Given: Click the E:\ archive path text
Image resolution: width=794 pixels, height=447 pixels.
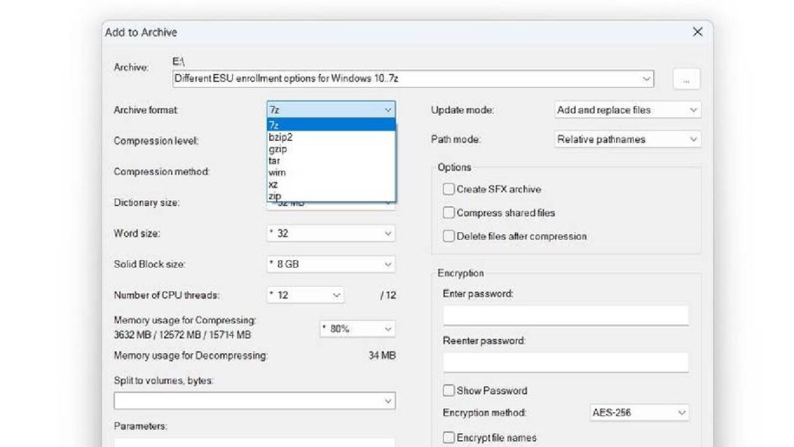Looking at the screenshot, I should (178, 62).
